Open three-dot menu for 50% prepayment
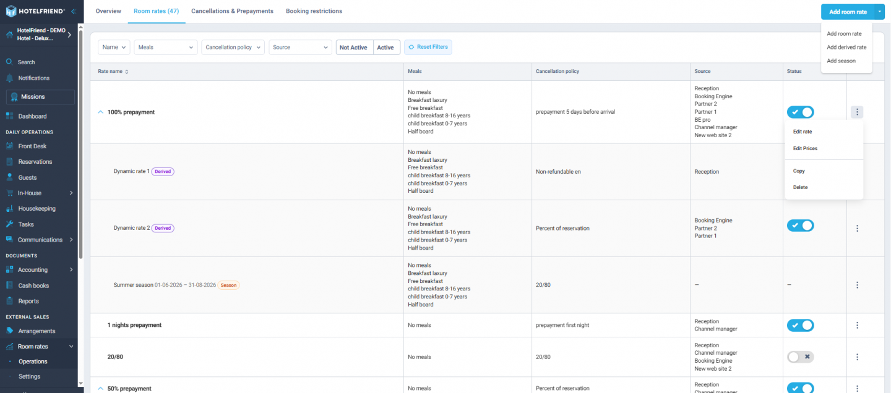 [857, 389]
